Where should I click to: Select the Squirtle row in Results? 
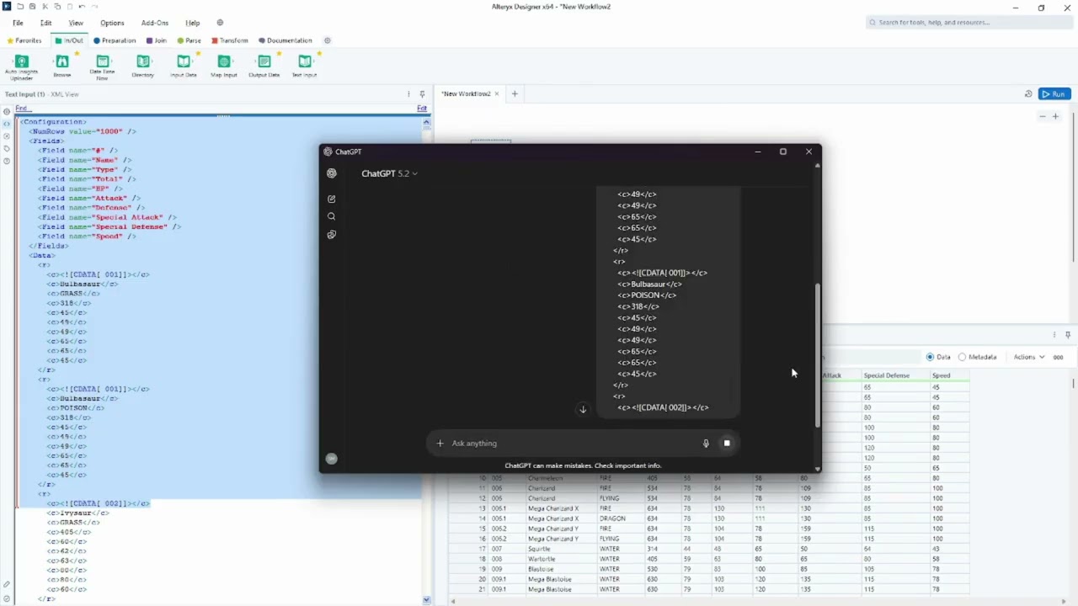[x=707, y=549]
